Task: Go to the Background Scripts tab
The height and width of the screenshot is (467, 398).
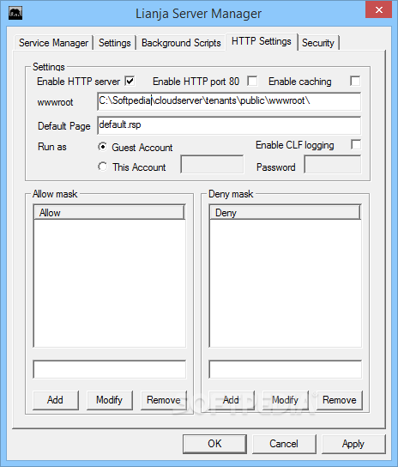Action: click(181, 43)
